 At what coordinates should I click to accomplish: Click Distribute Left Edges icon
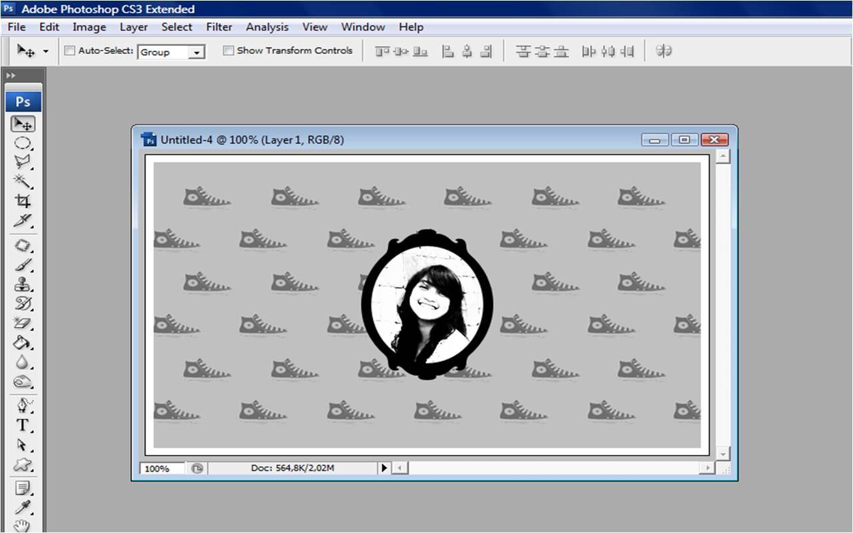click(x=589, y=51)
